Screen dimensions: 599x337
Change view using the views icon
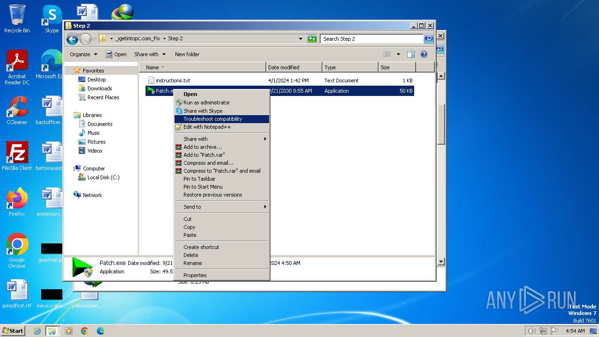tap(387, 54)
